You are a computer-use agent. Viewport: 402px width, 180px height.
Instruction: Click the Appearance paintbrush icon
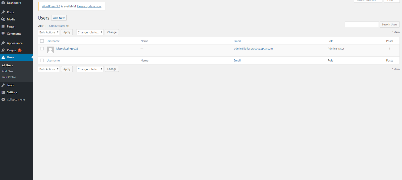point(3,43)
